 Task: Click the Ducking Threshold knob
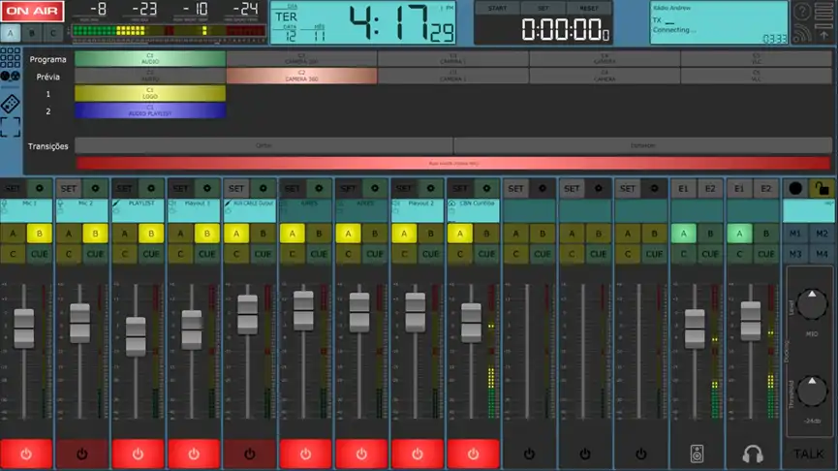[812, 391]
